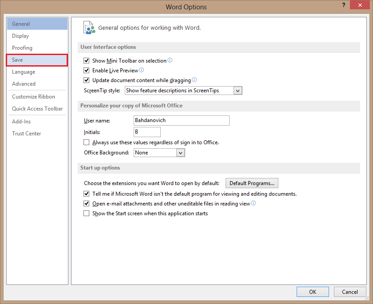Open the Proofing category

click(37, 48)
